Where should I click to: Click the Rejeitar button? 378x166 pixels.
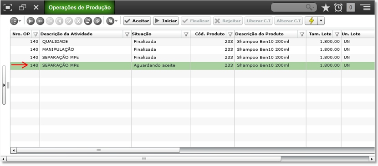click(x=228, y=21)
